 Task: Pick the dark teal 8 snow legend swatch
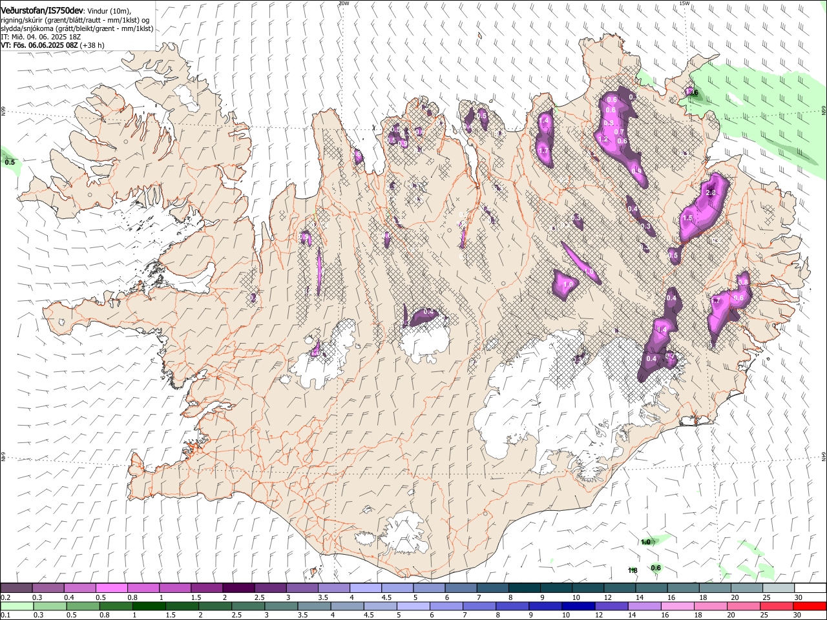click(524, 588)
